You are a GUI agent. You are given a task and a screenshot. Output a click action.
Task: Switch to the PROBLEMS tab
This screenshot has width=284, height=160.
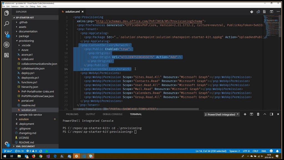tap(72, 114)
